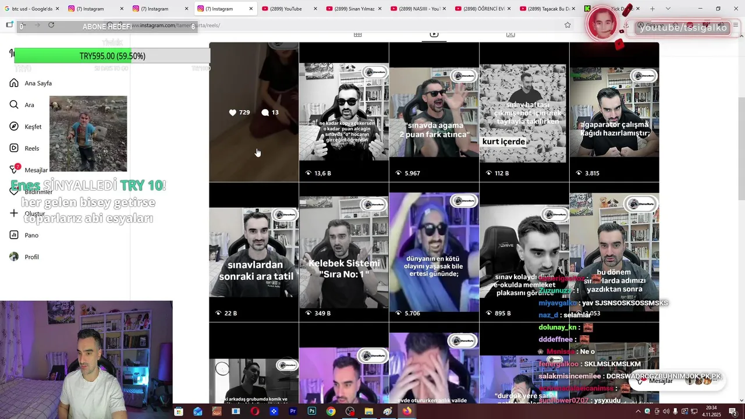Image resolution: width=745 pixels, height=419 pixels.
Task: Switch to the plain (2899) YouTube tab
Action: pyautogui.click(x=289, y=9)
